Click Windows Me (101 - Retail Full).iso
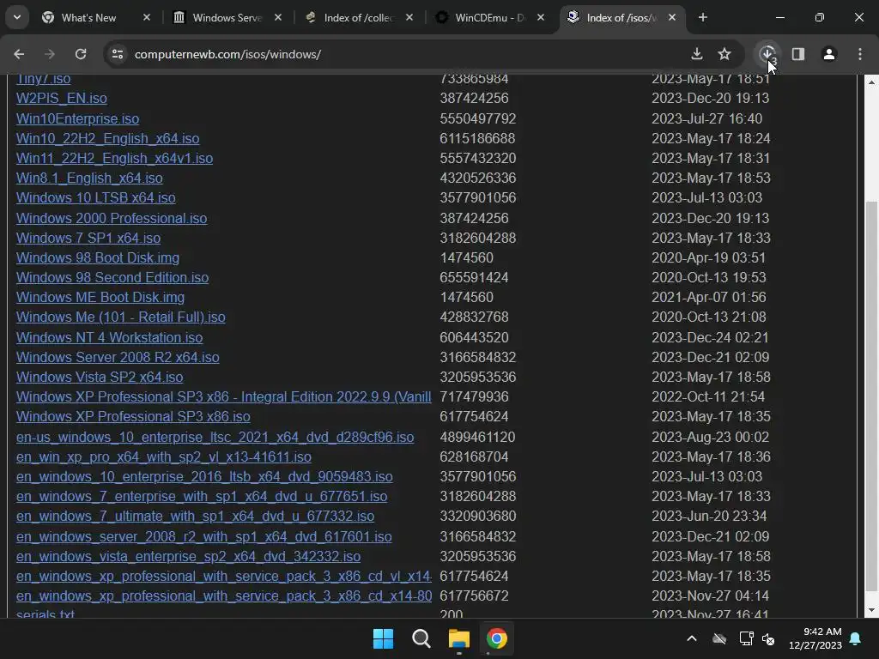 [x=120, y=317]
